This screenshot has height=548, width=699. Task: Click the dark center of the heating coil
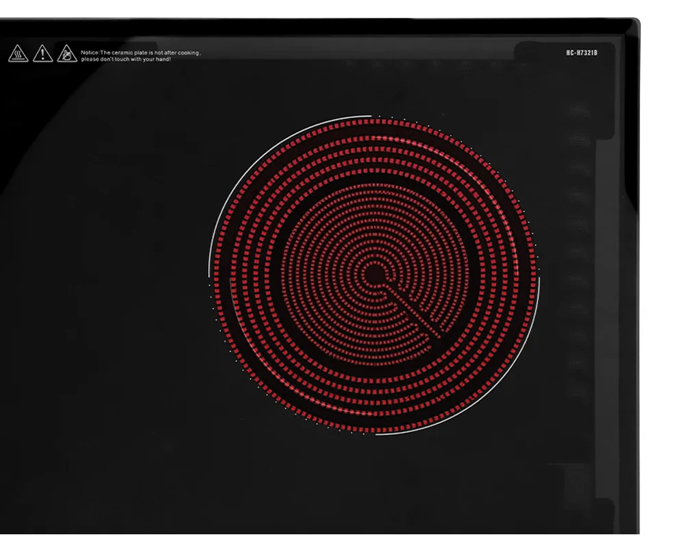(x=374, y=275)
